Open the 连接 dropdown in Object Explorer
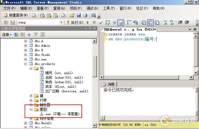 click(x=7, y=34)
